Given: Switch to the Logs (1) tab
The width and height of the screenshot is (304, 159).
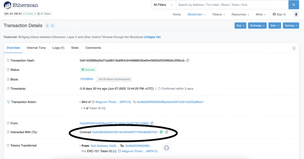Looking at the screenshot, I should [58, 48].
